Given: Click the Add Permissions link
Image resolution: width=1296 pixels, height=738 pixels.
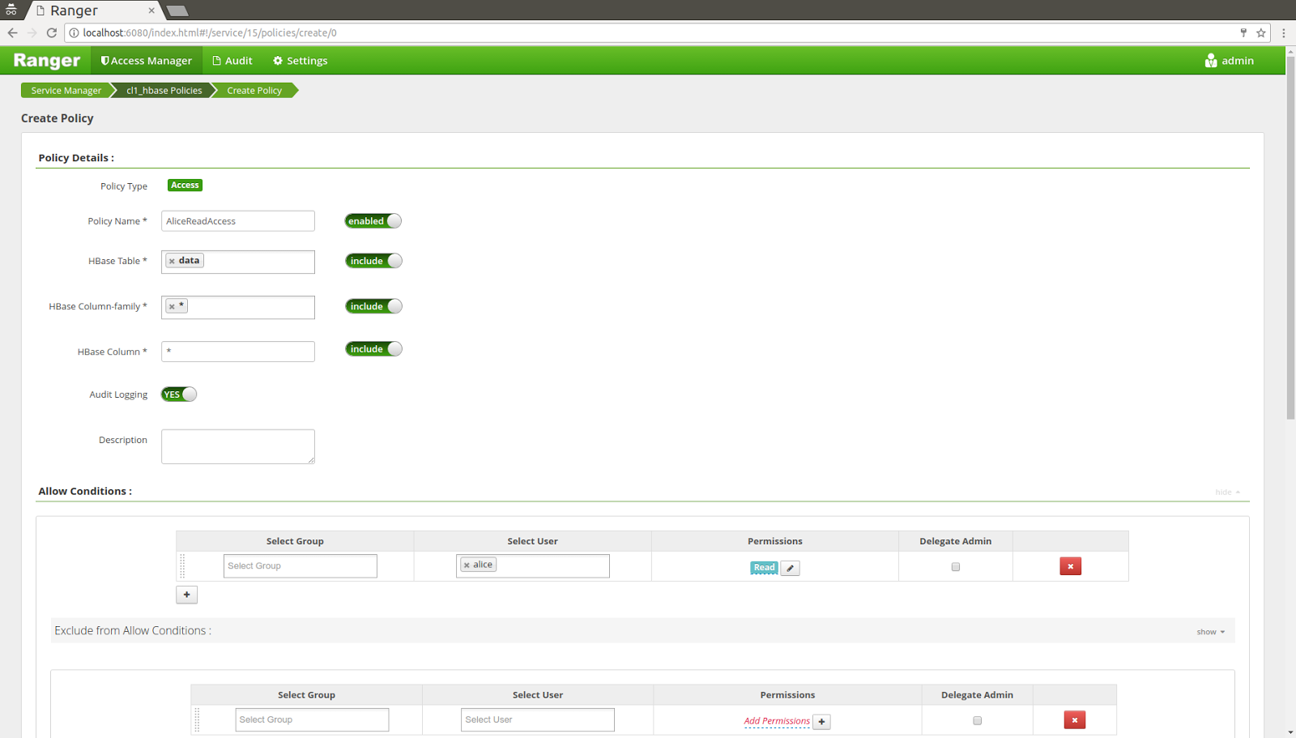Looking at the screenshot, I should tap(775, 720).
